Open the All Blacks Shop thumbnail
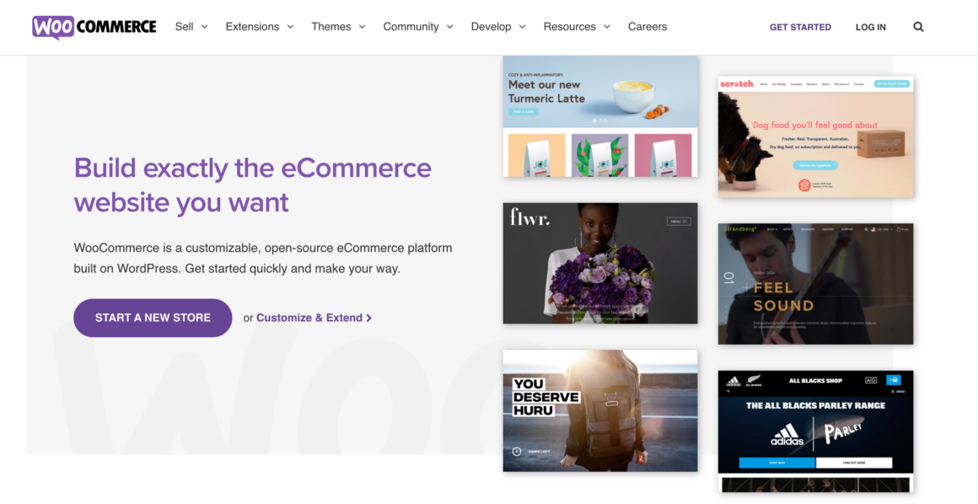Viewport: 978px width, 504px height. (x=815, y=431)
